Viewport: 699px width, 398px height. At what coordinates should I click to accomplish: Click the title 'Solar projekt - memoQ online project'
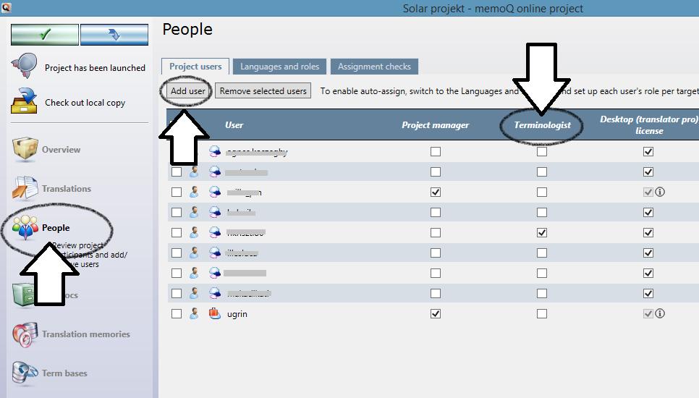pyautogui.click(x=493, y=8)
